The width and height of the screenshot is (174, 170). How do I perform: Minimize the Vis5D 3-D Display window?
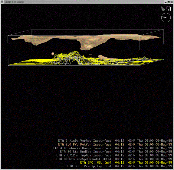tap(166, 2)
